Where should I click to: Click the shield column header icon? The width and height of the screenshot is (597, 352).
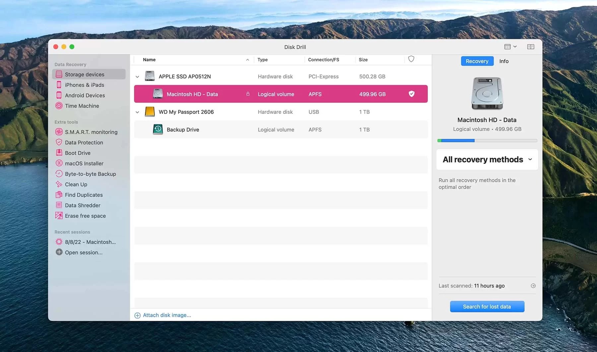click(411, 59)
